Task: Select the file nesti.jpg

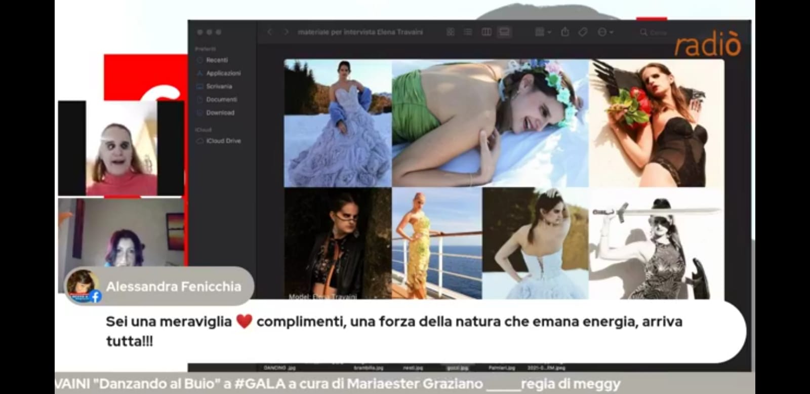Action: click(413, 368)
